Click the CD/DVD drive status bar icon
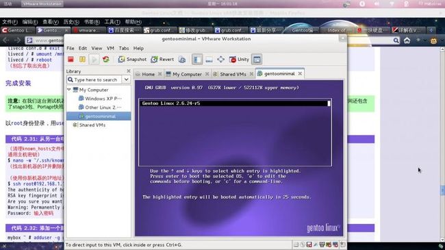 pos(303,245)
